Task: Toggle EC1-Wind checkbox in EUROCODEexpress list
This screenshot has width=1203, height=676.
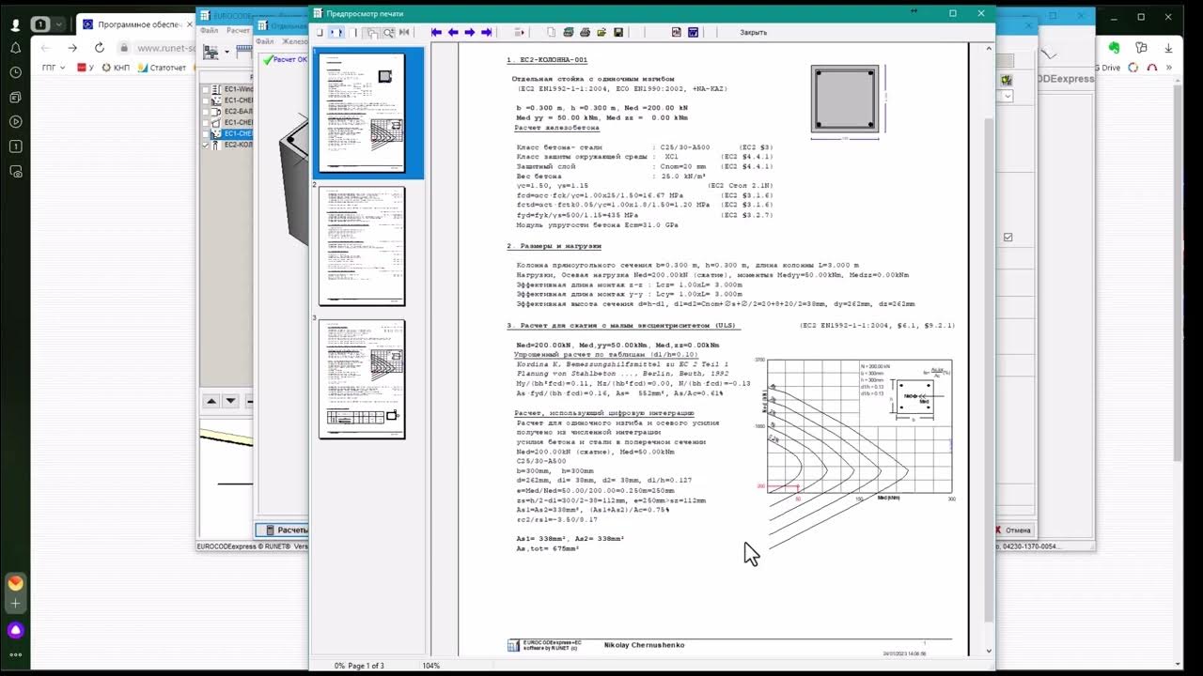Action: (207, 89)
